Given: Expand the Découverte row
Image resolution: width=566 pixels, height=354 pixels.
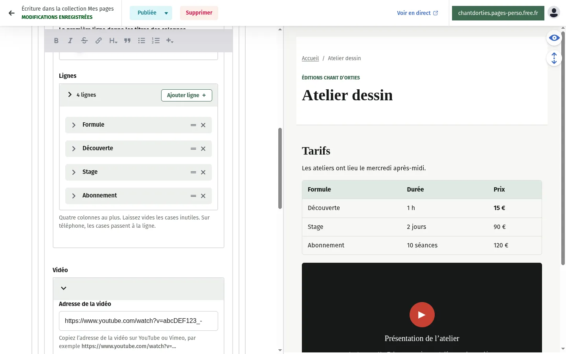Looking at the screenshot, I should 74,149.
